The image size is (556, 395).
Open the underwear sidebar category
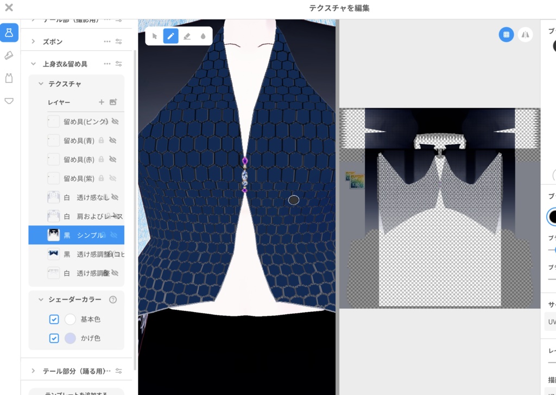[x=9, y=101]
